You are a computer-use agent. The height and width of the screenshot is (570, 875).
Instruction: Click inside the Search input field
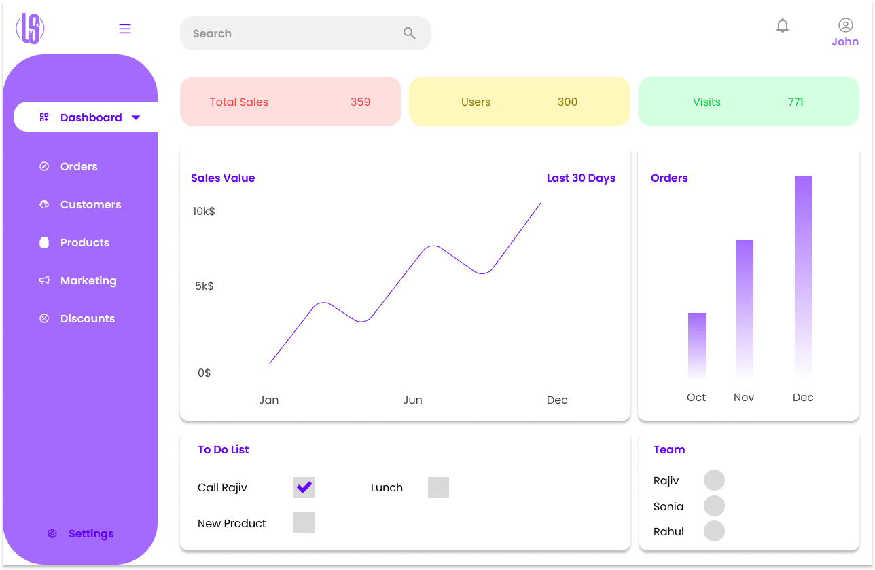(x=292, y=33)
